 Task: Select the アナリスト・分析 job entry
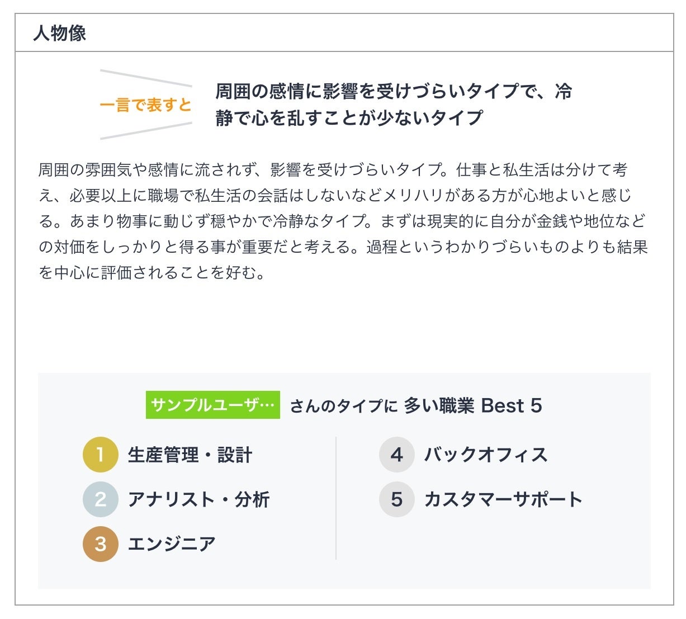[198, 499]
